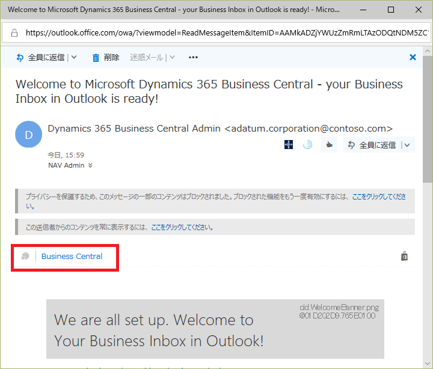This screenshot has height=369, width=433.
Task: Expand the toolbar Reply all dropdown arrow
Action: pyautogui.click(x=74, y=58)
